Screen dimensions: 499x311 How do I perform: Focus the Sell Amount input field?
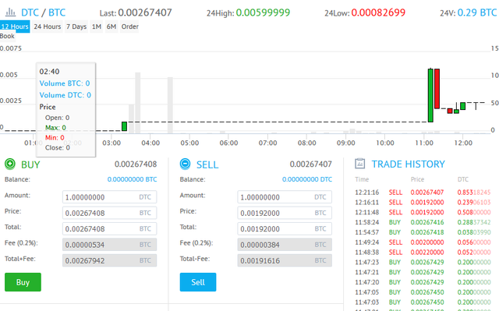[x=285, y=197]
